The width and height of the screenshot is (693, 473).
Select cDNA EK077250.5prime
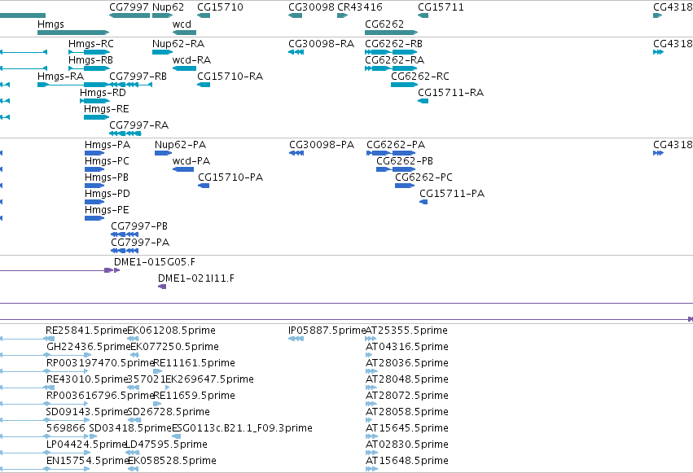click(174, 347)
